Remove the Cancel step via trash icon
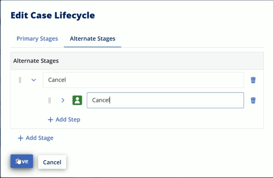The width and height of the screenshot is (273, 178). 253,100
